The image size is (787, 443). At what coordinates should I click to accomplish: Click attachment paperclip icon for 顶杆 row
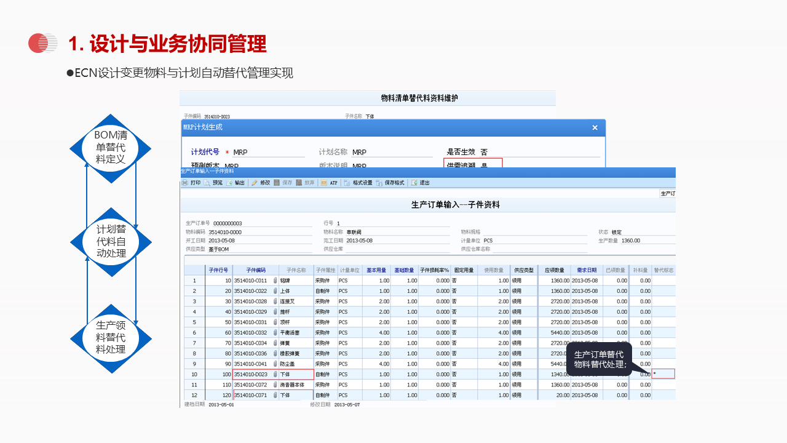click(x=275, y=322)
